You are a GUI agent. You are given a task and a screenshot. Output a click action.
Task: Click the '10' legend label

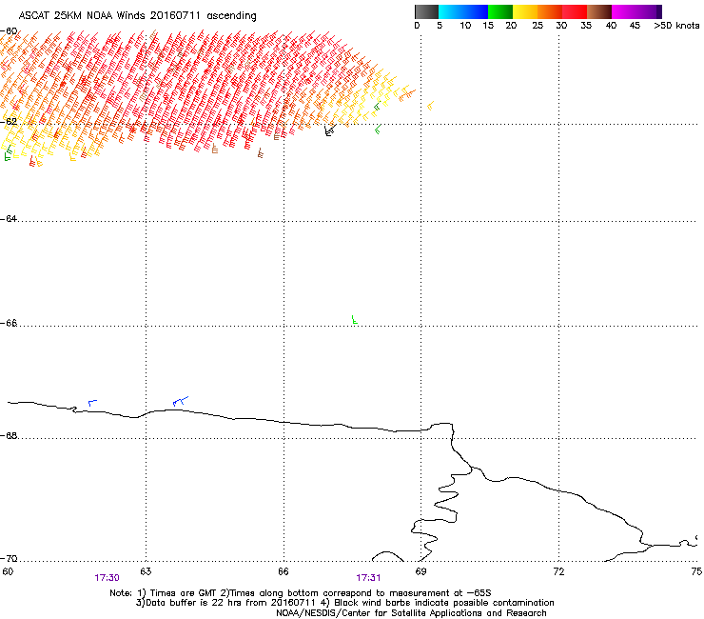coord(465,26)
